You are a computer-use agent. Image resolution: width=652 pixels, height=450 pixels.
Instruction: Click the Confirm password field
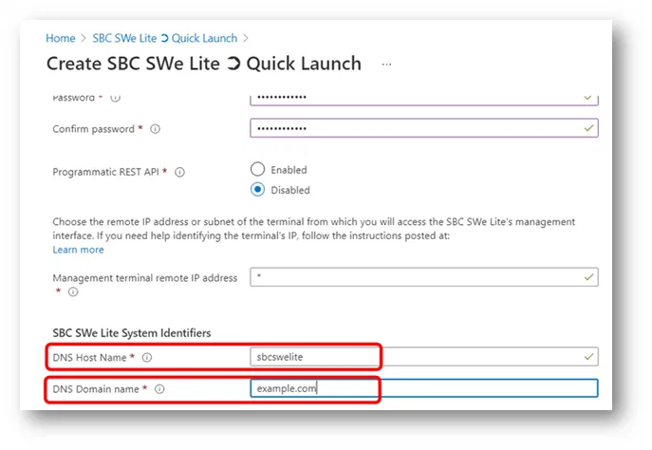[423, 128]
